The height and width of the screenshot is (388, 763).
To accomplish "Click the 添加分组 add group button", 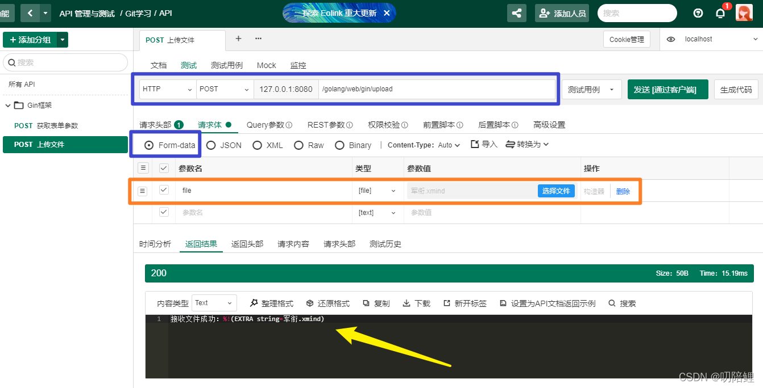I will pos(30,40).
